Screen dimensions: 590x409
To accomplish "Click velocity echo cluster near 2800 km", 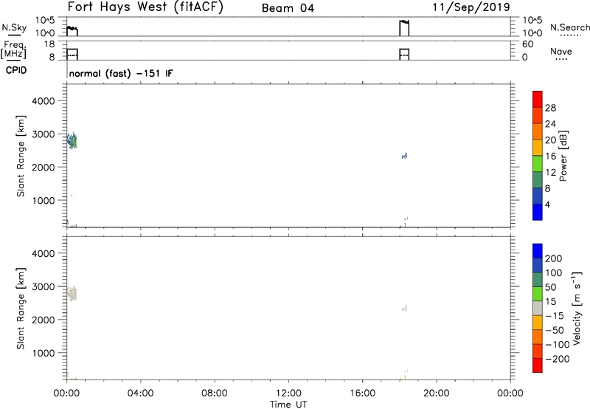I will pyautogui.click(x=72, y=293).
